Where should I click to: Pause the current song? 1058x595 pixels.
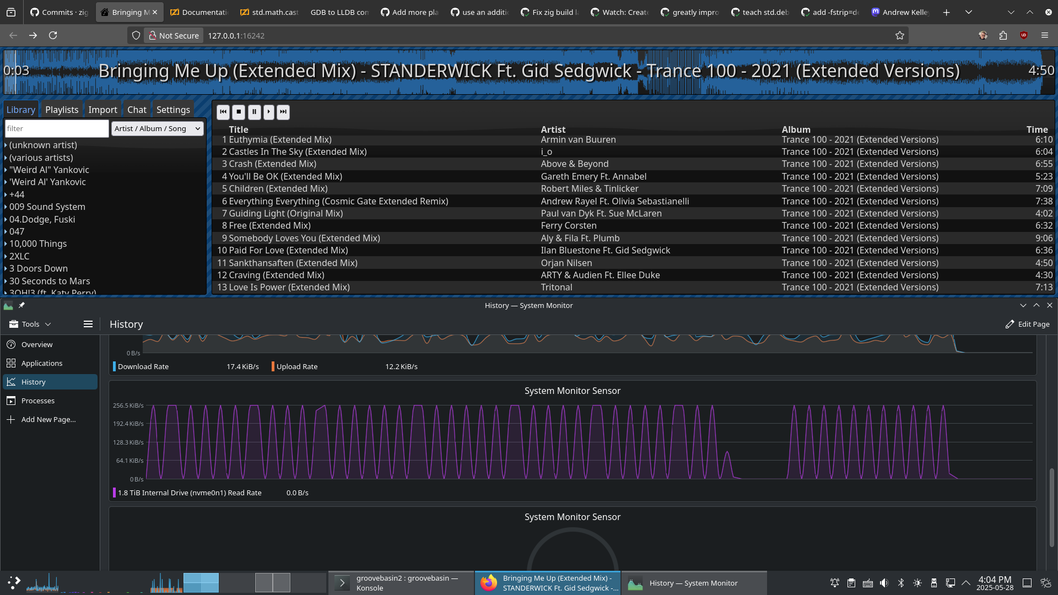[254, 112]
